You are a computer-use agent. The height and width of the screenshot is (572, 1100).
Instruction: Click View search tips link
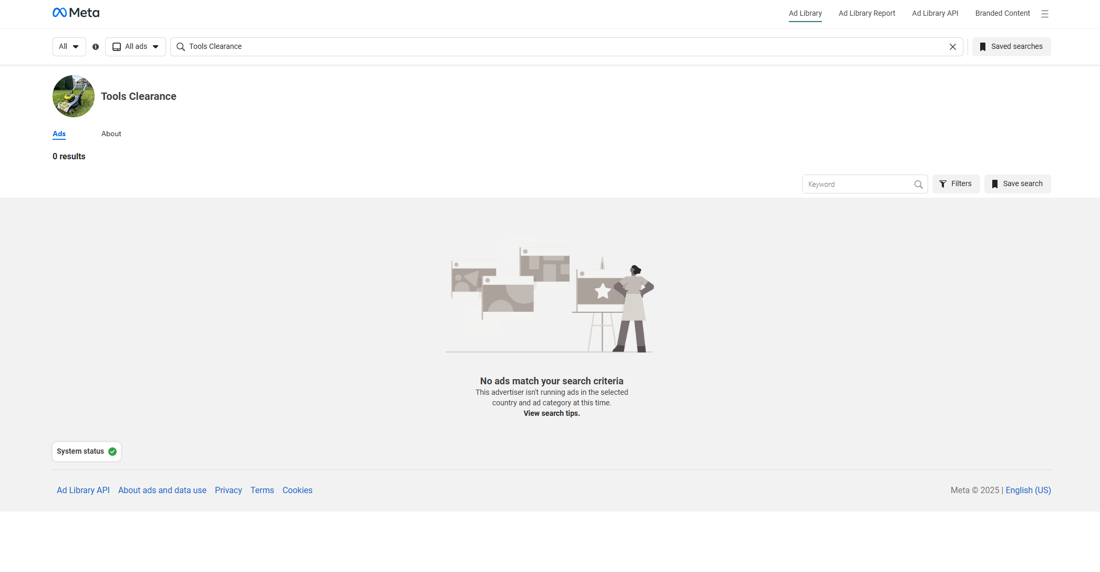552,414
